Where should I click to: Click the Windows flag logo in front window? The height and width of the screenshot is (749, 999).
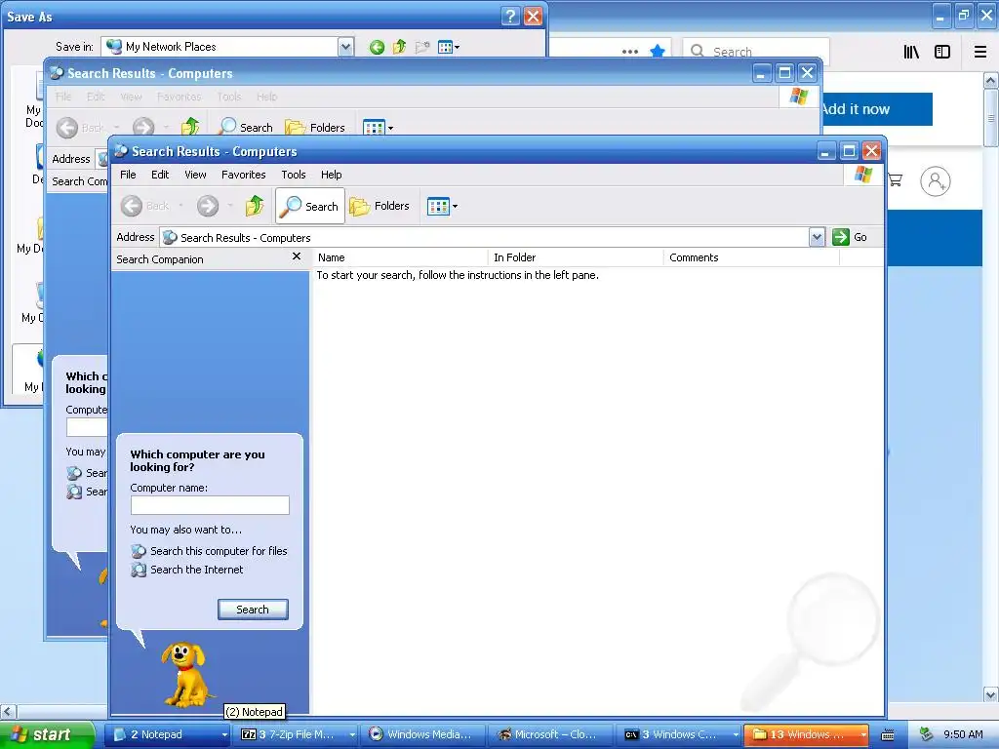click(863, 175)
